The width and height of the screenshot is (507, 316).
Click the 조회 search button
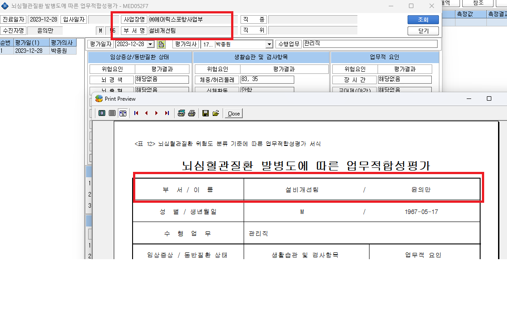(423, 19)
